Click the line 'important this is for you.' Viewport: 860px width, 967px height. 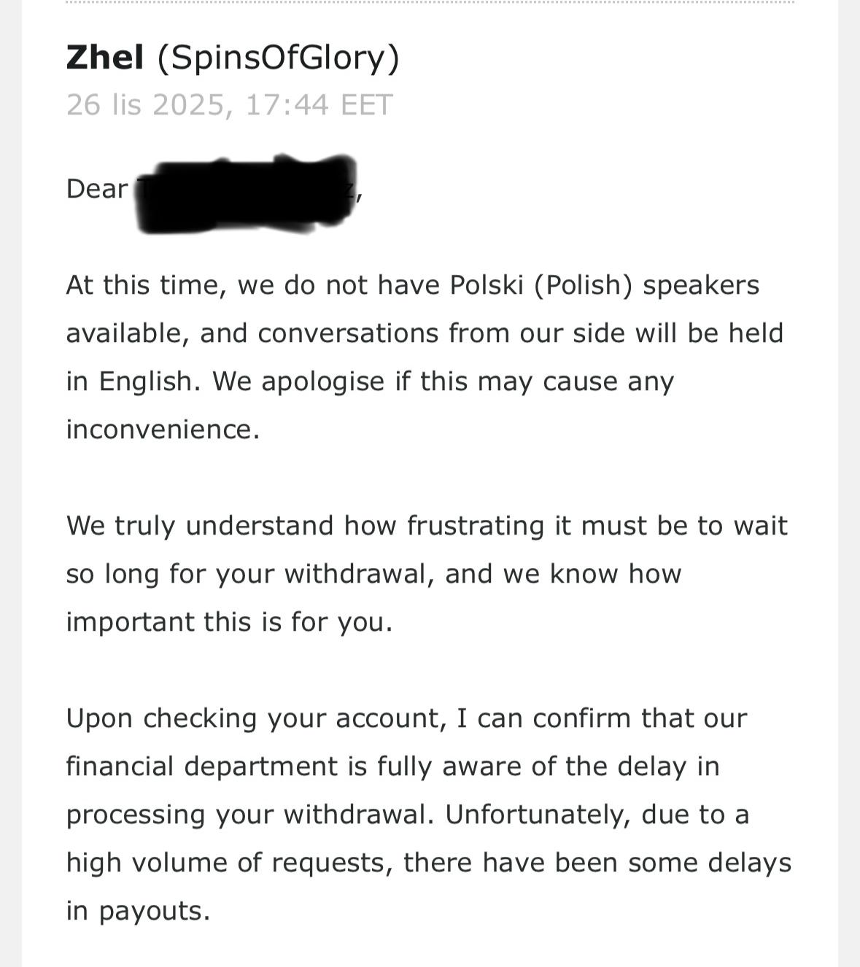(229, 622)
